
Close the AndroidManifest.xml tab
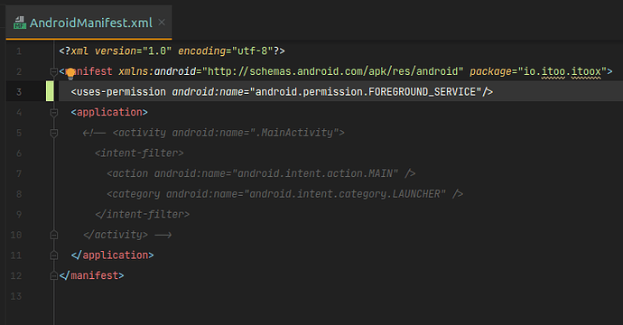pyautogui.click(x=162, y=23)
